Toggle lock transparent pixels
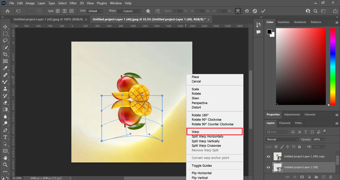Image resolution: width=340 pixels, height=180 pixels. pos(276,147)
